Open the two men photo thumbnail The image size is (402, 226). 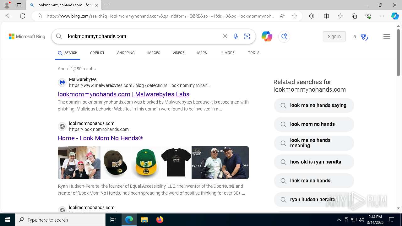click(x=220, y=163)
